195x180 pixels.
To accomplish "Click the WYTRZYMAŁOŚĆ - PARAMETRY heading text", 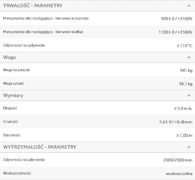I will point(40,147).
